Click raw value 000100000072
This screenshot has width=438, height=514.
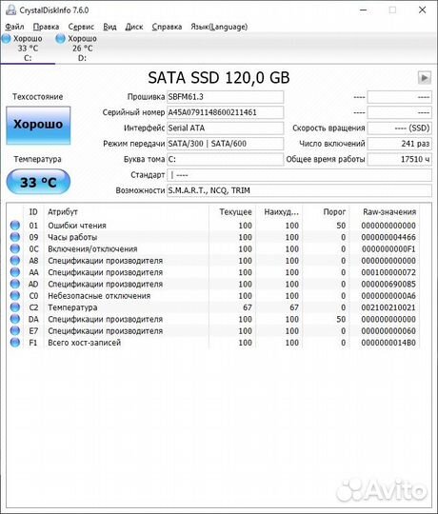388,272
